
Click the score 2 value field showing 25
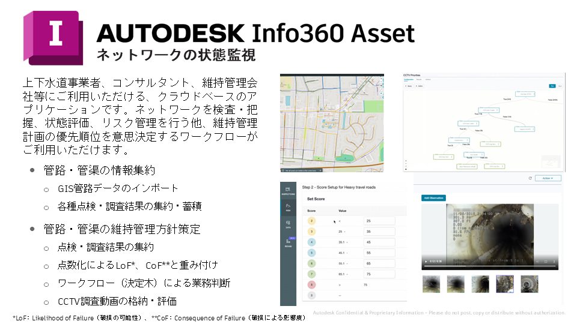point(379,221)
